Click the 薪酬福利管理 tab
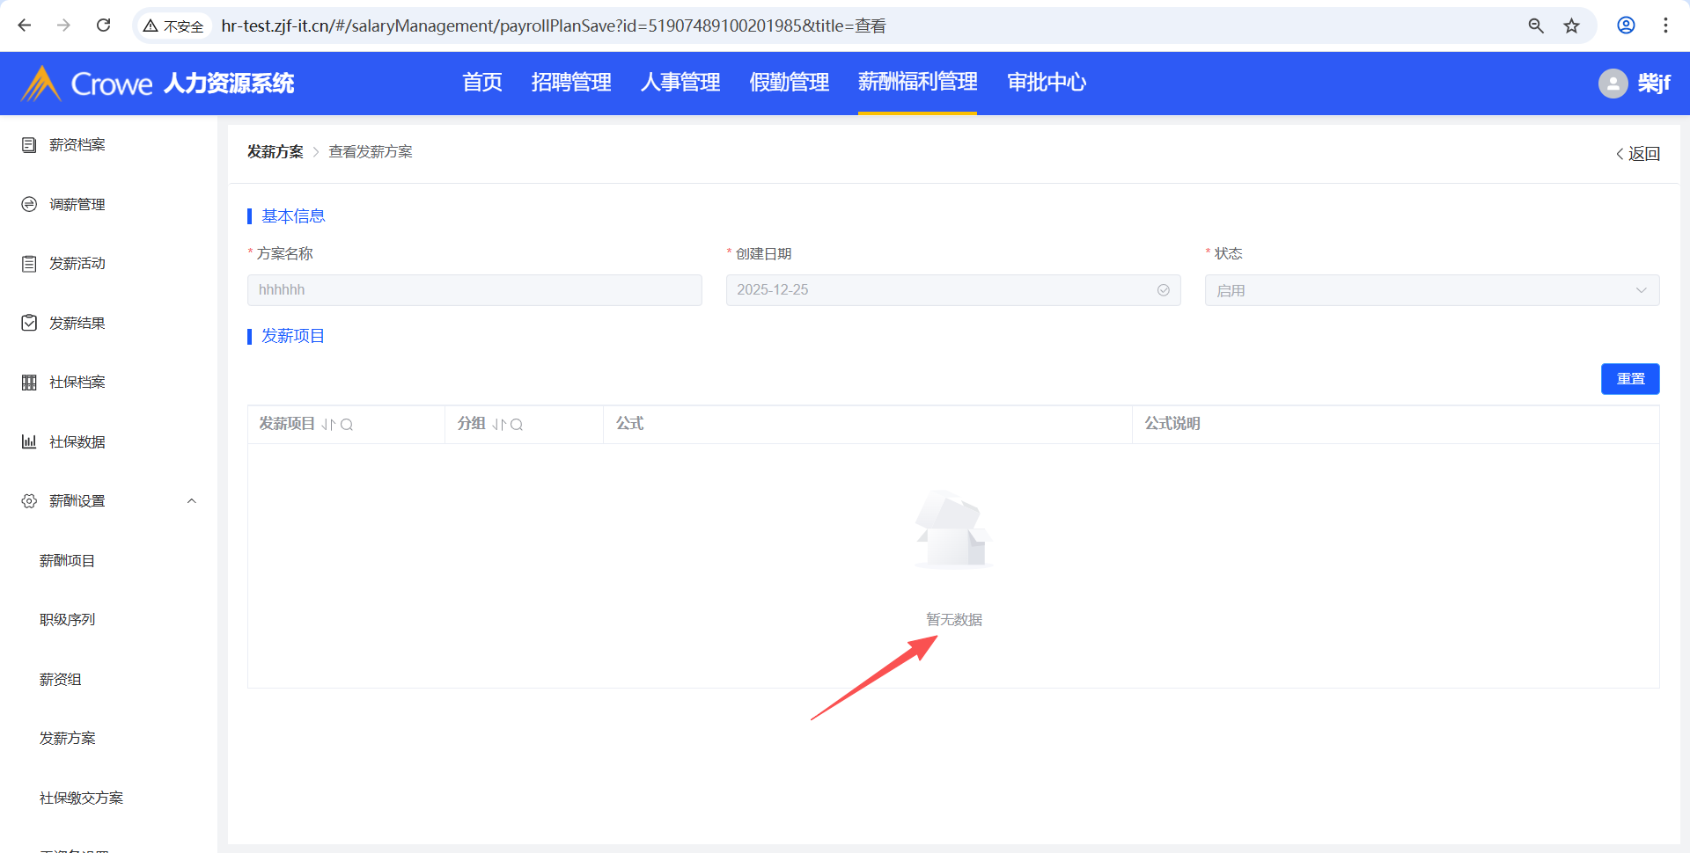The image size is (1690, 853). (x=918, y=83)
